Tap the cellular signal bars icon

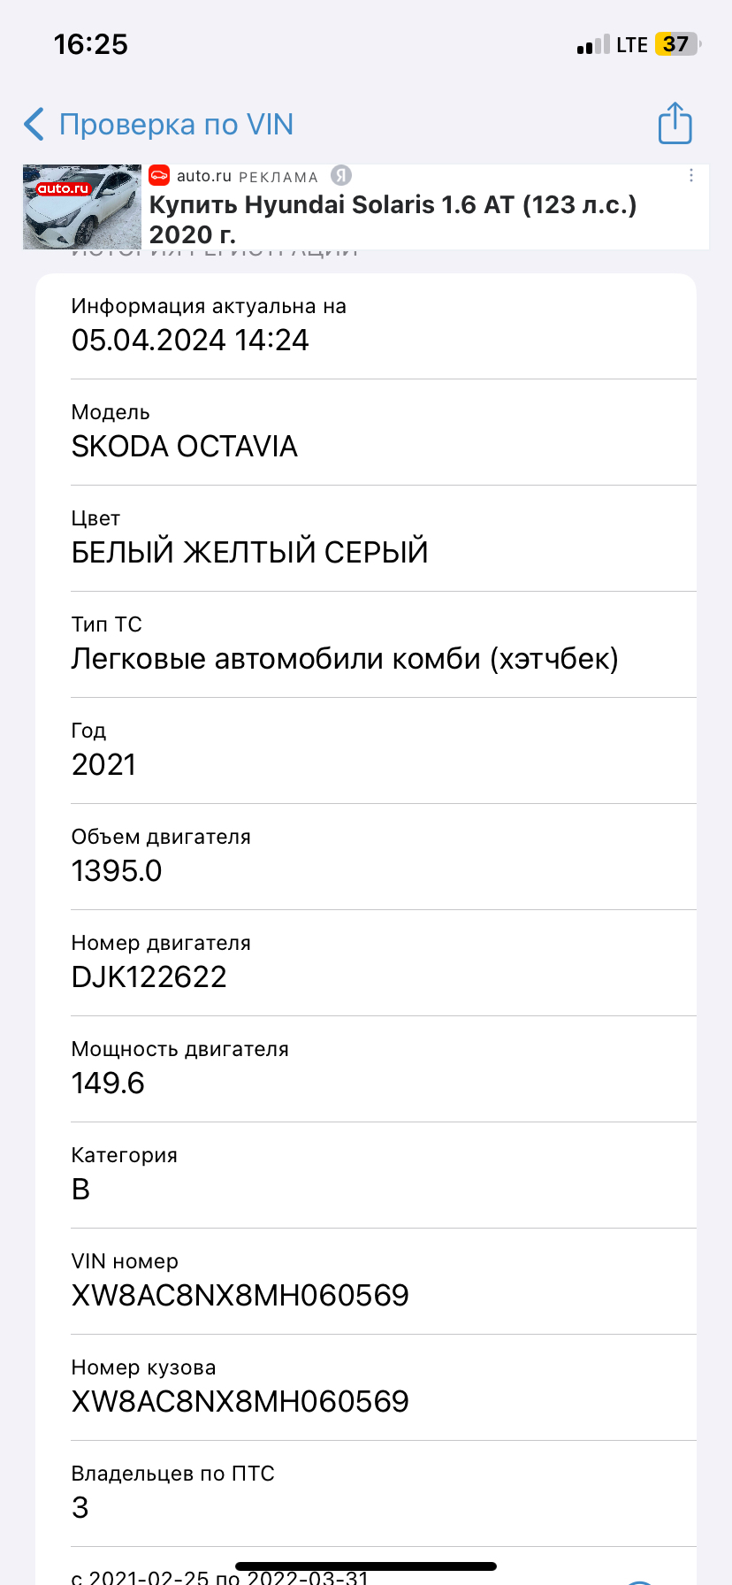click(593, 45)
